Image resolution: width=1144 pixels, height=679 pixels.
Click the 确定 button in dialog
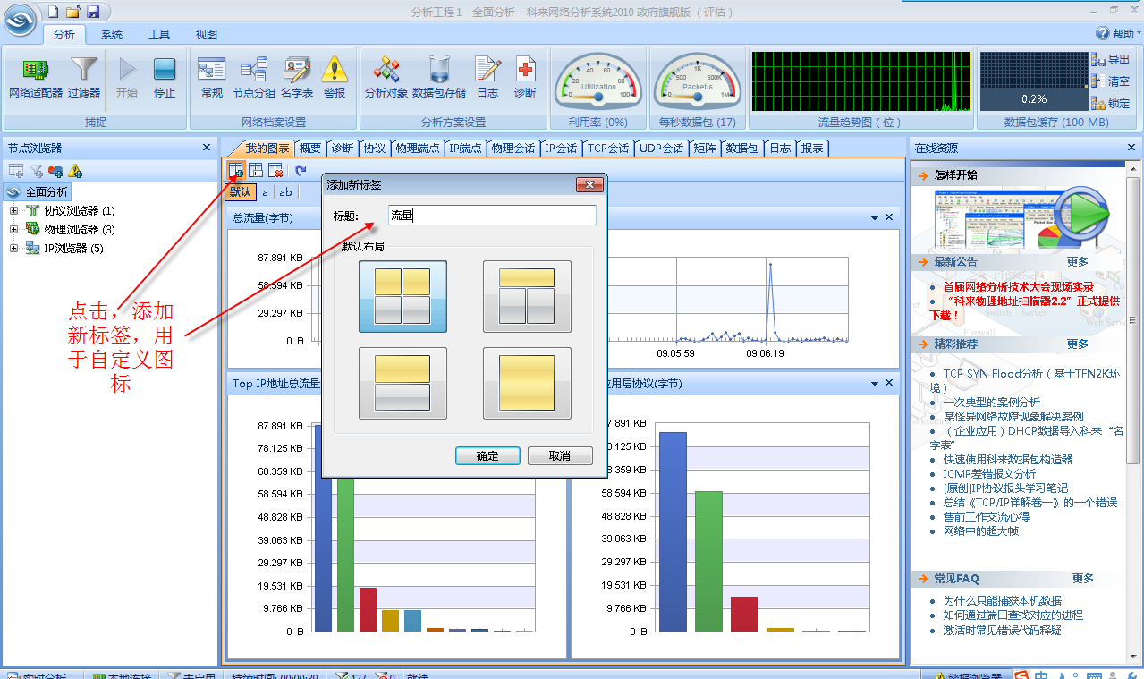[487, 455]
